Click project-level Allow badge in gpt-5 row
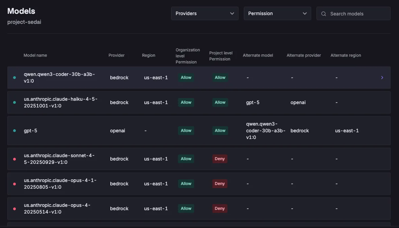399x228 pixels. [x=220, y=131]
